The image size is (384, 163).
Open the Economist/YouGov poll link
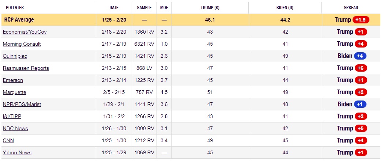tap(25, 32)
